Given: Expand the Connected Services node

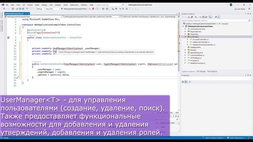Looking at the screenshot, I should click(x=185, y=29).
